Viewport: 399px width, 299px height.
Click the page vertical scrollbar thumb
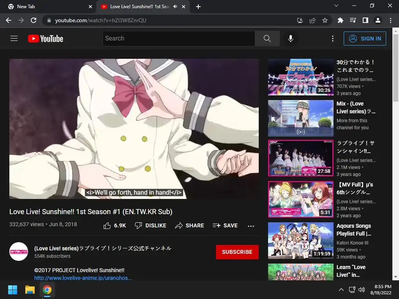(395, 68)
